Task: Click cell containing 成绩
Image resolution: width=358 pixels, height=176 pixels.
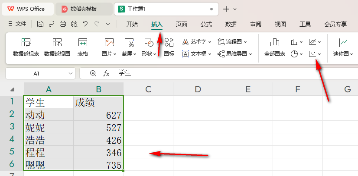Action: pyautogui.click(x=98, y=102)
